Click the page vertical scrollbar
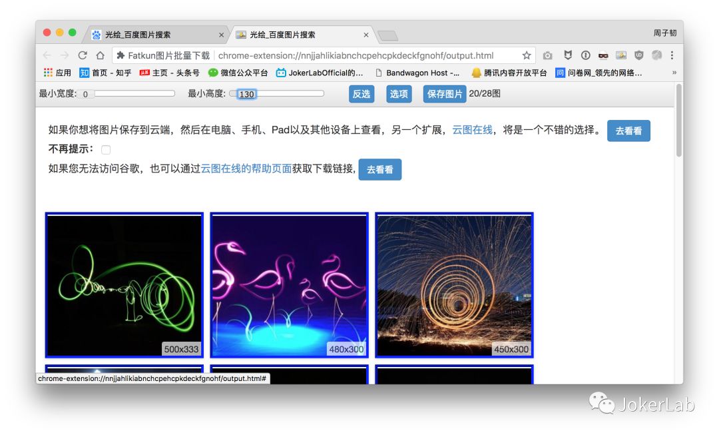719x435 pixels. (678, 120)
